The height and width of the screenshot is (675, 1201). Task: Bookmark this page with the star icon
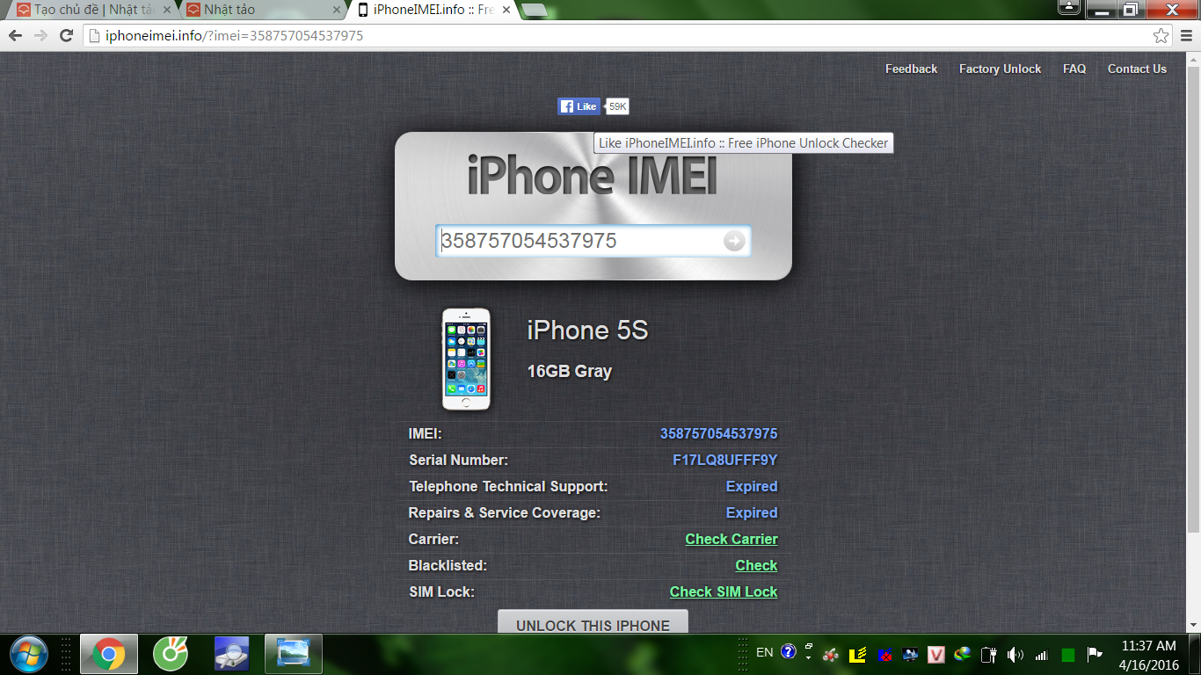coord(1161,36)
